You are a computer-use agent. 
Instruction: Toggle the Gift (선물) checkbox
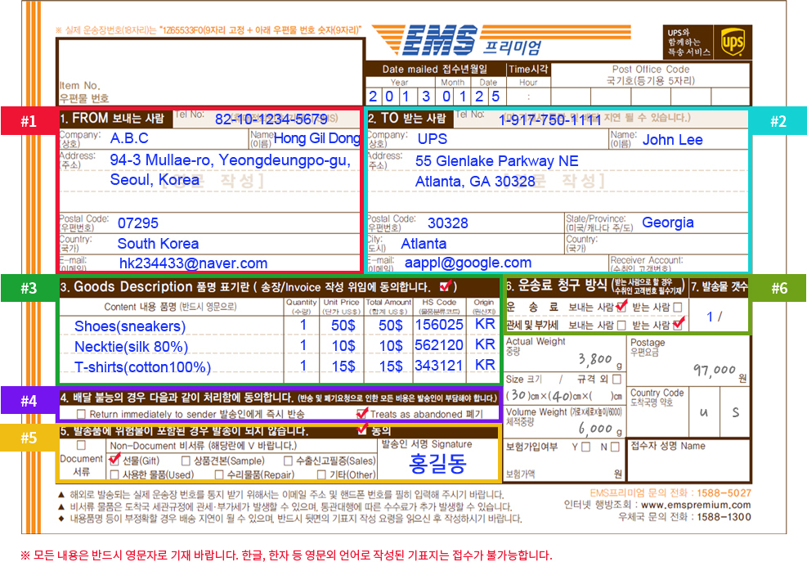[x=114, y=460]
